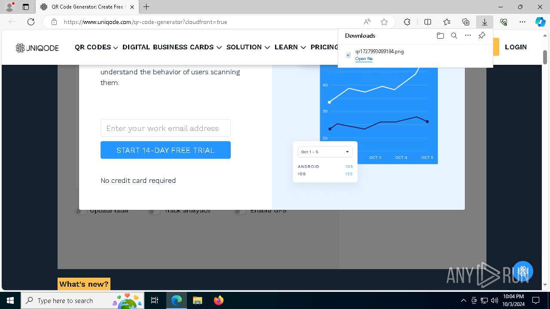Open a new browser tab
Image resolution: width=550 pixels, height=309 pixels.
147,7
